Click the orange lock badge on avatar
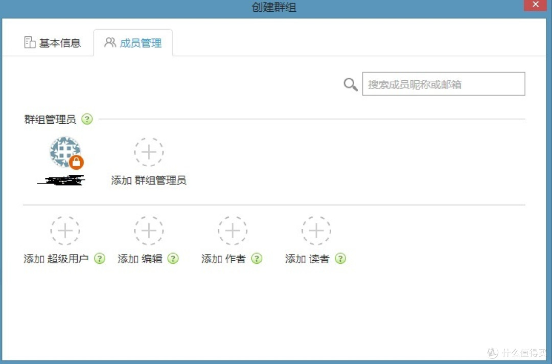The image size is (552, 364). tap(76, 162)
